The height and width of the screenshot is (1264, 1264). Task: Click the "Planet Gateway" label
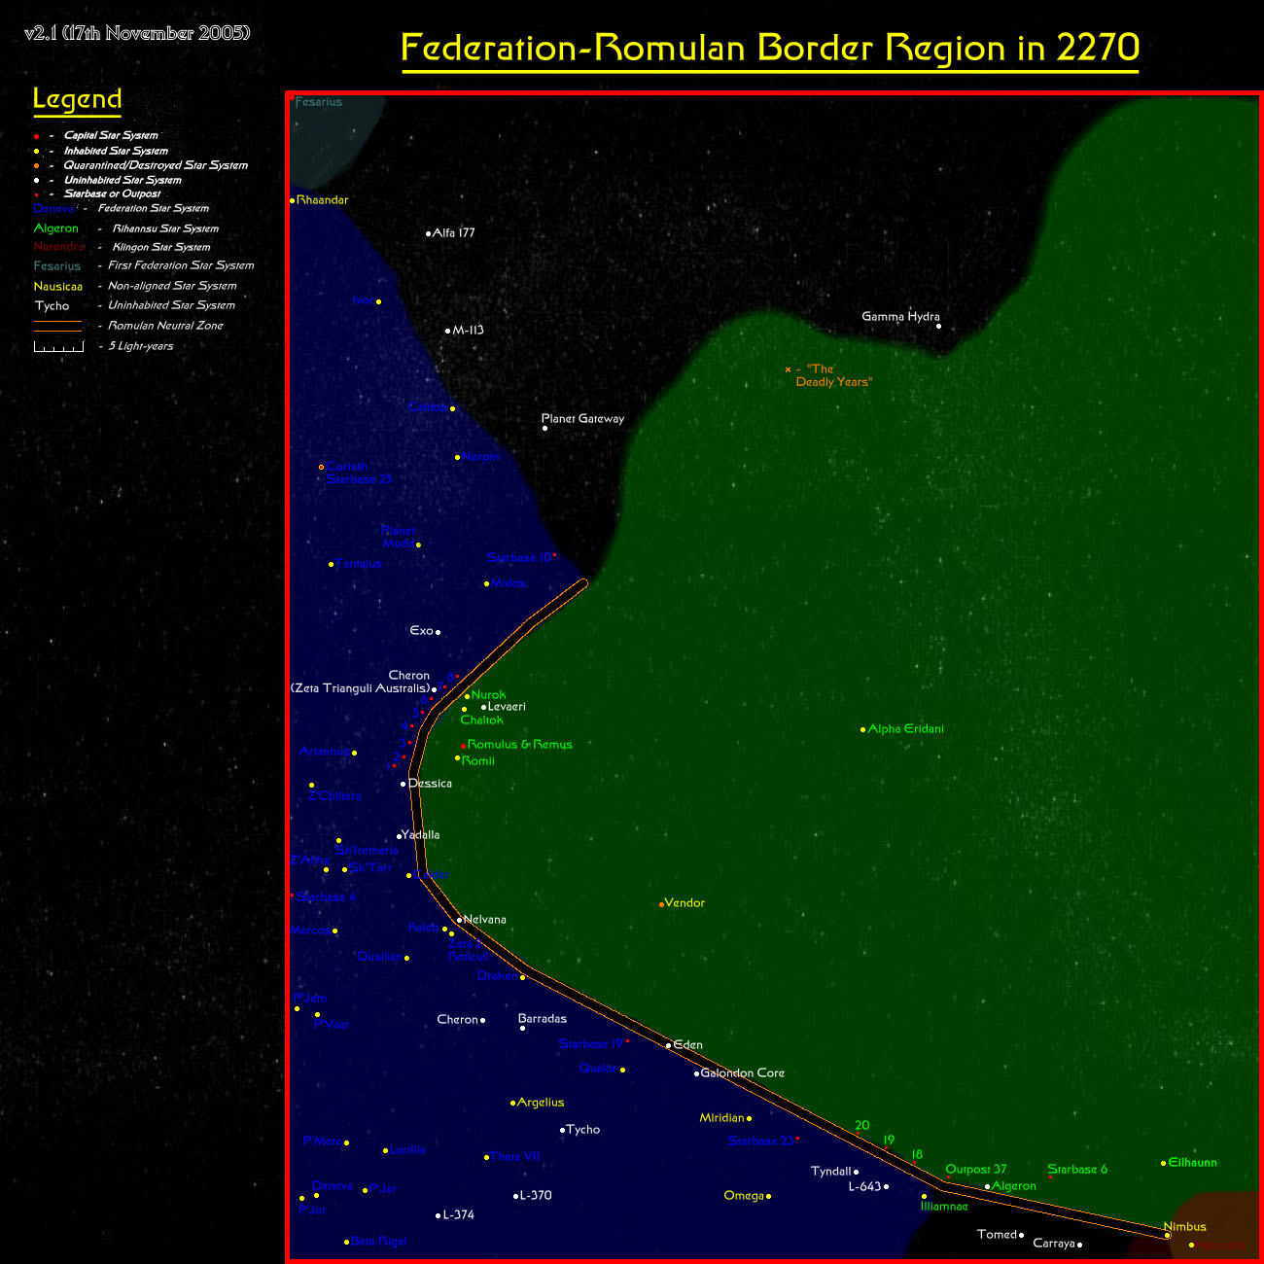pyautogui.click(x=582, y=419)
